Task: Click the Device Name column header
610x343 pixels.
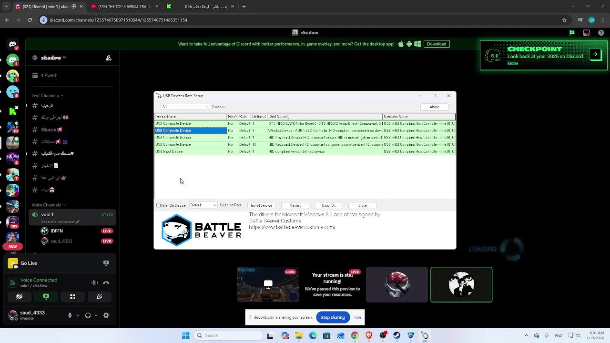Action: pyautogui.click(x=191, y=116)
